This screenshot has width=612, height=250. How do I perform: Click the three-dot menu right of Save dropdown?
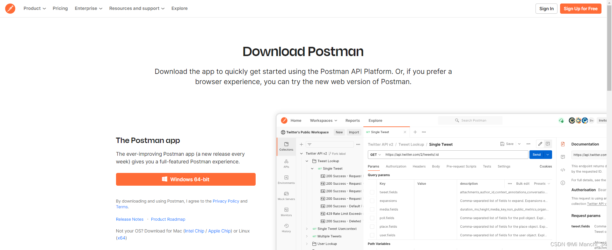(528, 144)
